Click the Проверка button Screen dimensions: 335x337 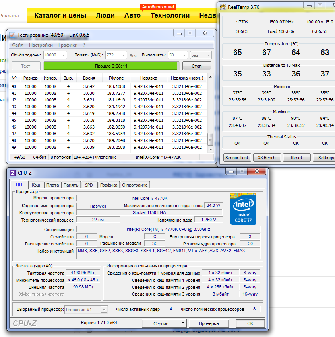coord(209,323)
